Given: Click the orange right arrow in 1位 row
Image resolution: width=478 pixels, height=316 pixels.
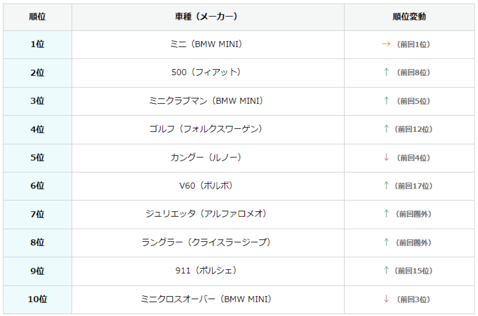Looking at the screenshot, I should click(x=386, y=44).
